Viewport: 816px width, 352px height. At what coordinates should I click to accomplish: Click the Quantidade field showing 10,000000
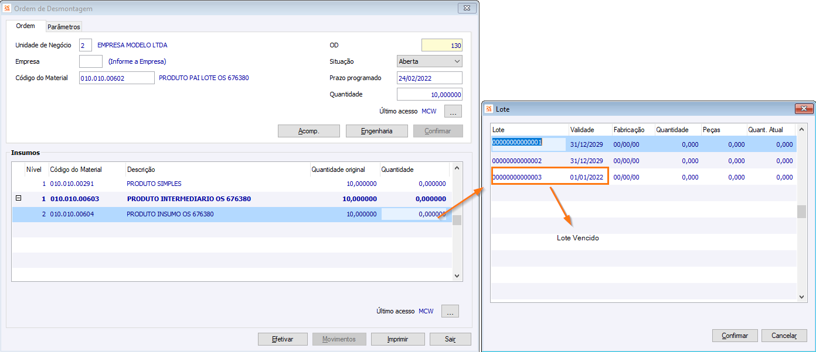430,94
